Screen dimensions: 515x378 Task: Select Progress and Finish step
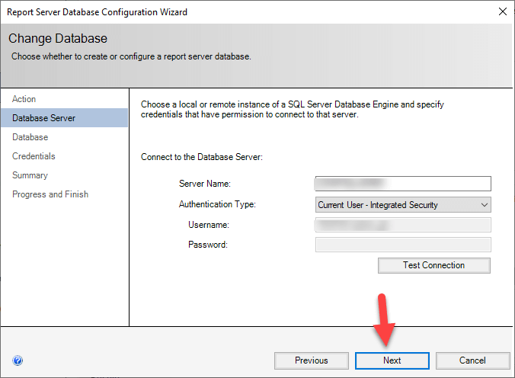50,194
